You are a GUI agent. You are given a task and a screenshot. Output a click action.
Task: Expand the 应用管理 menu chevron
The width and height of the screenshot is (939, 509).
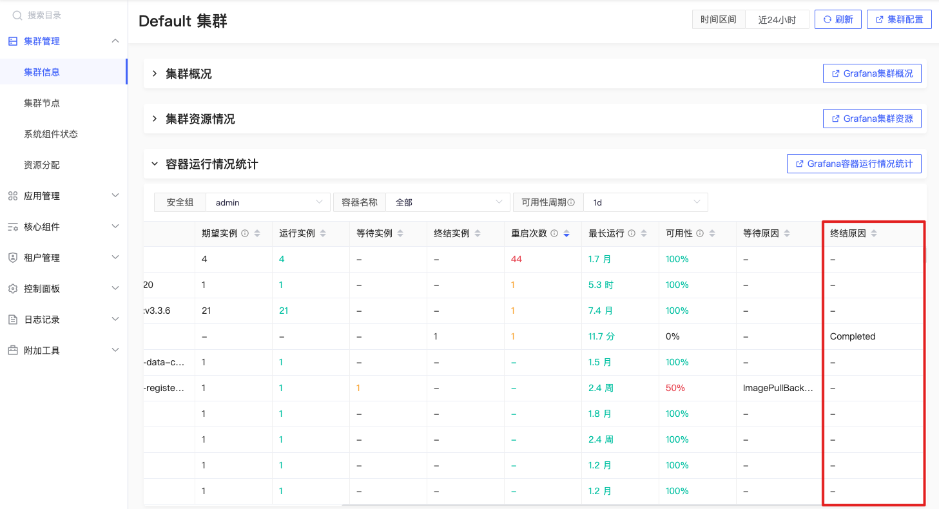click(115, 195)
